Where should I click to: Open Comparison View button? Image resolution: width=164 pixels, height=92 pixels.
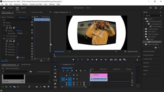tap(125, 60)
